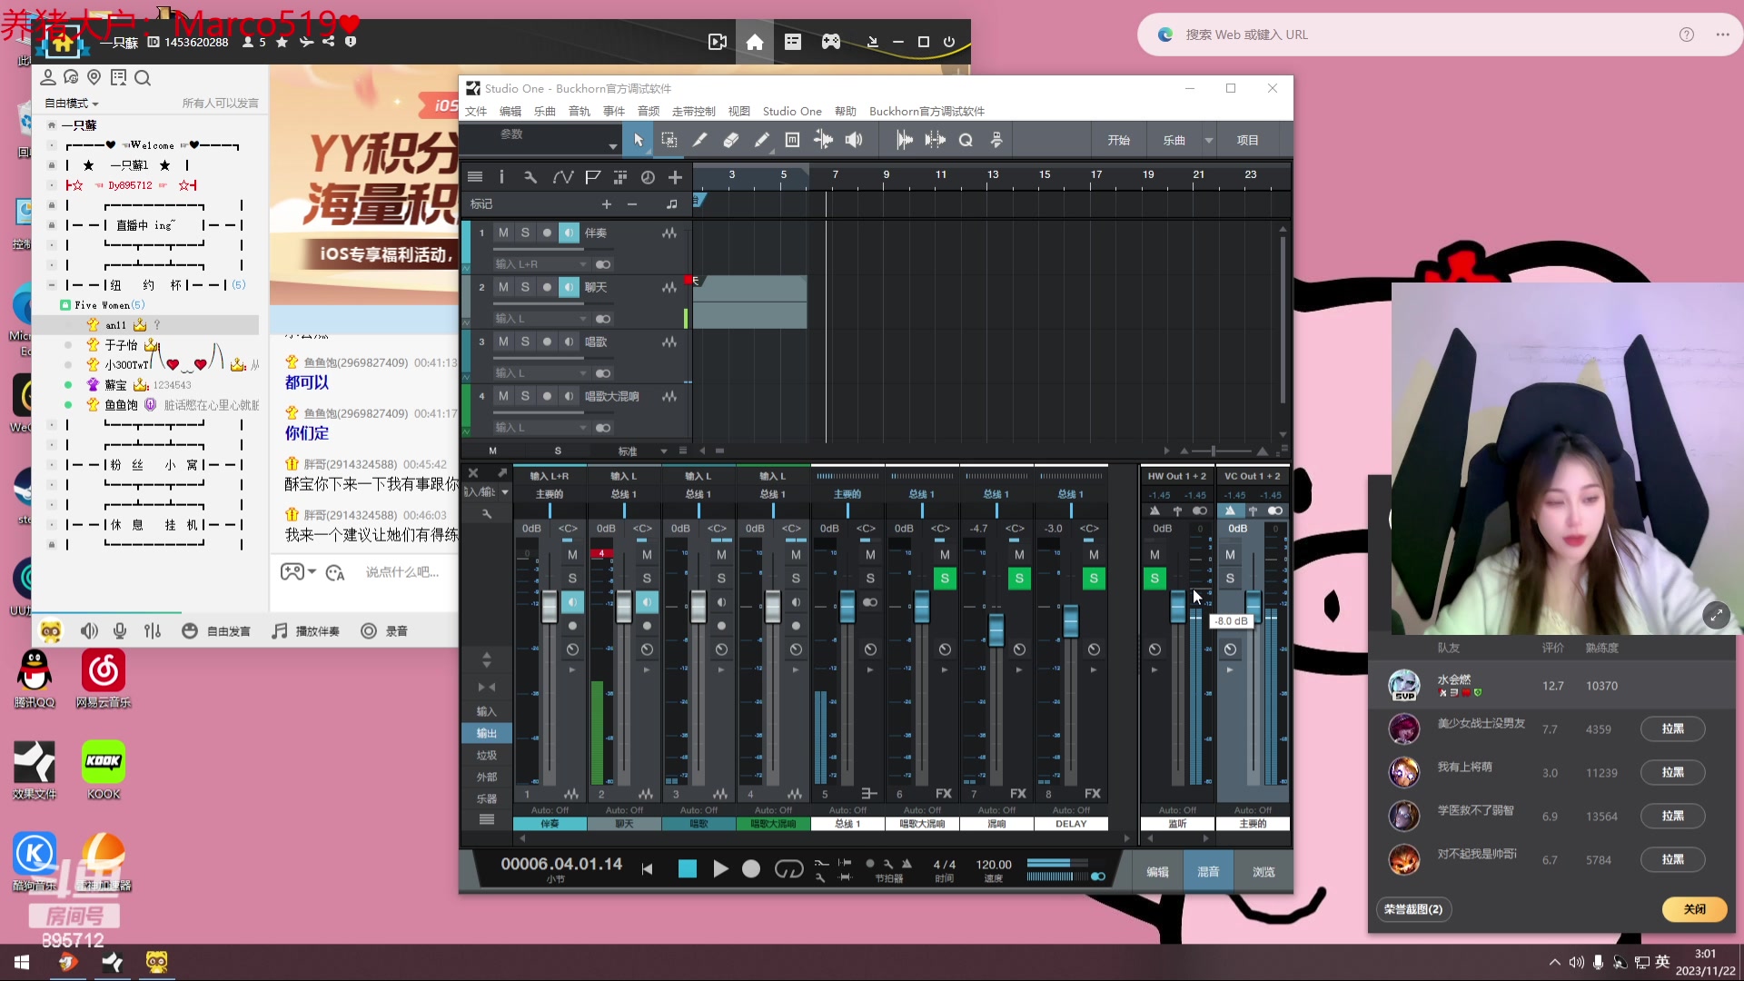Solo the 聊天 track
The height and width of the screenshot is (981, 1744).
click(x=525, y=287)
